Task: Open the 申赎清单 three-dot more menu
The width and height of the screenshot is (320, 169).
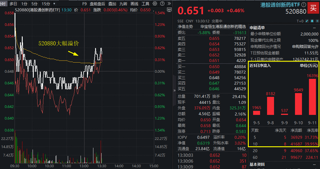Action: 314,28
